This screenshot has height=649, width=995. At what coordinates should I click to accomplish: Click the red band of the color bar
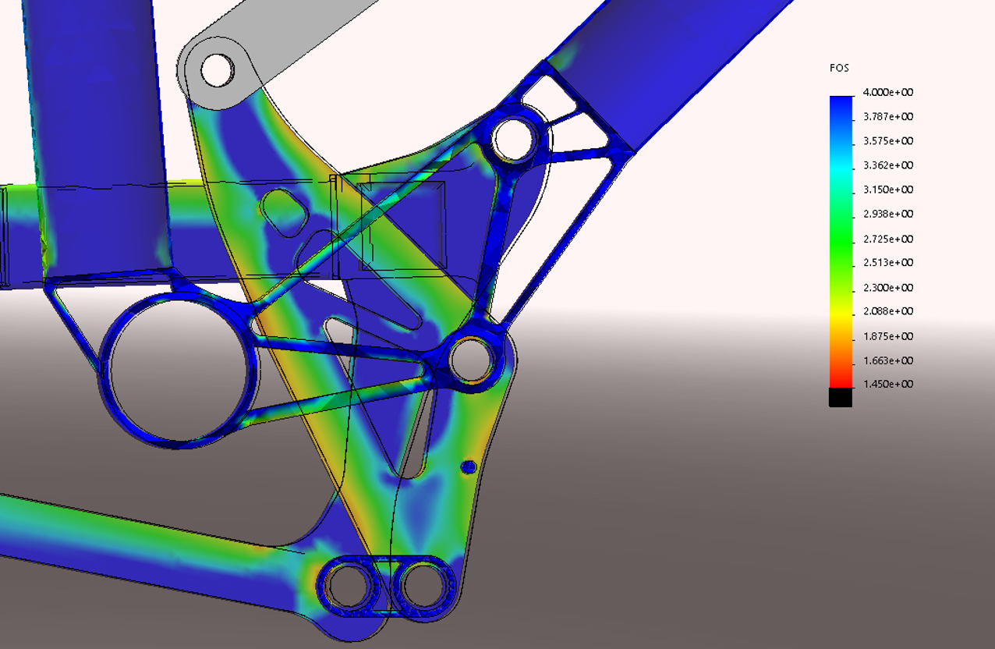click(x=841, y=374)
